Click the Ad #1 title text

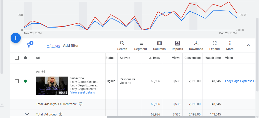tap(41, 72)
